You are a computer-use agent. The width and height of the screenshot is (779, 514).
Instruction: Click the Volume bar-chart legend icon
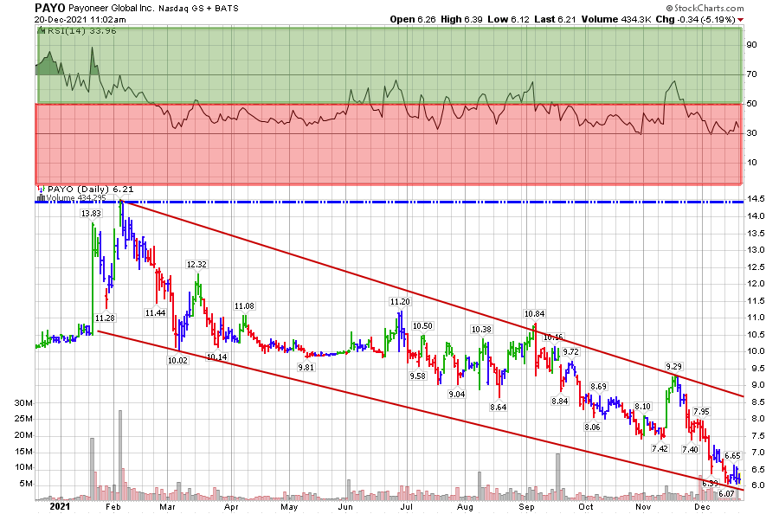39,197
